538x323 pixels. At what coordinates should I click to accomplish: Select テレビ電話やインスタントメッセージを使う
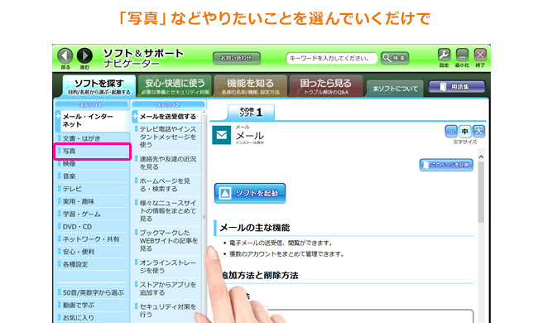point(166,137)
